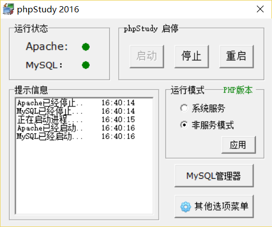Image resolution: width=272 pixels, height=227 pixels.
Task: Click log line 正在启动进程 16:40:15
Action: pyautogui.click(x=76, y=119)
